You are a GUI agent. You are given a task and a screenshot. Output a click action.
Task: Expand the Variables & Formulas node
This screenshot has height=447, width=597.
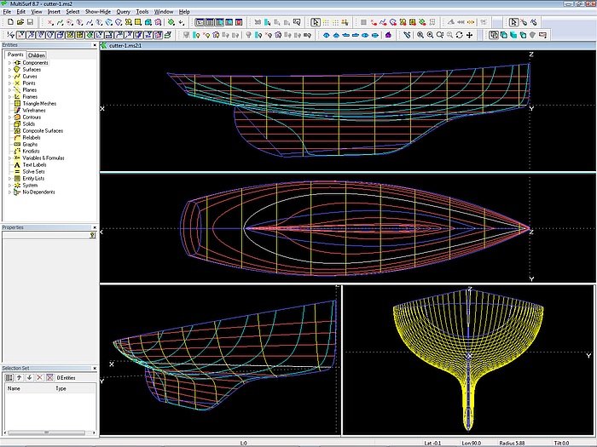click(x=9, y=158)
